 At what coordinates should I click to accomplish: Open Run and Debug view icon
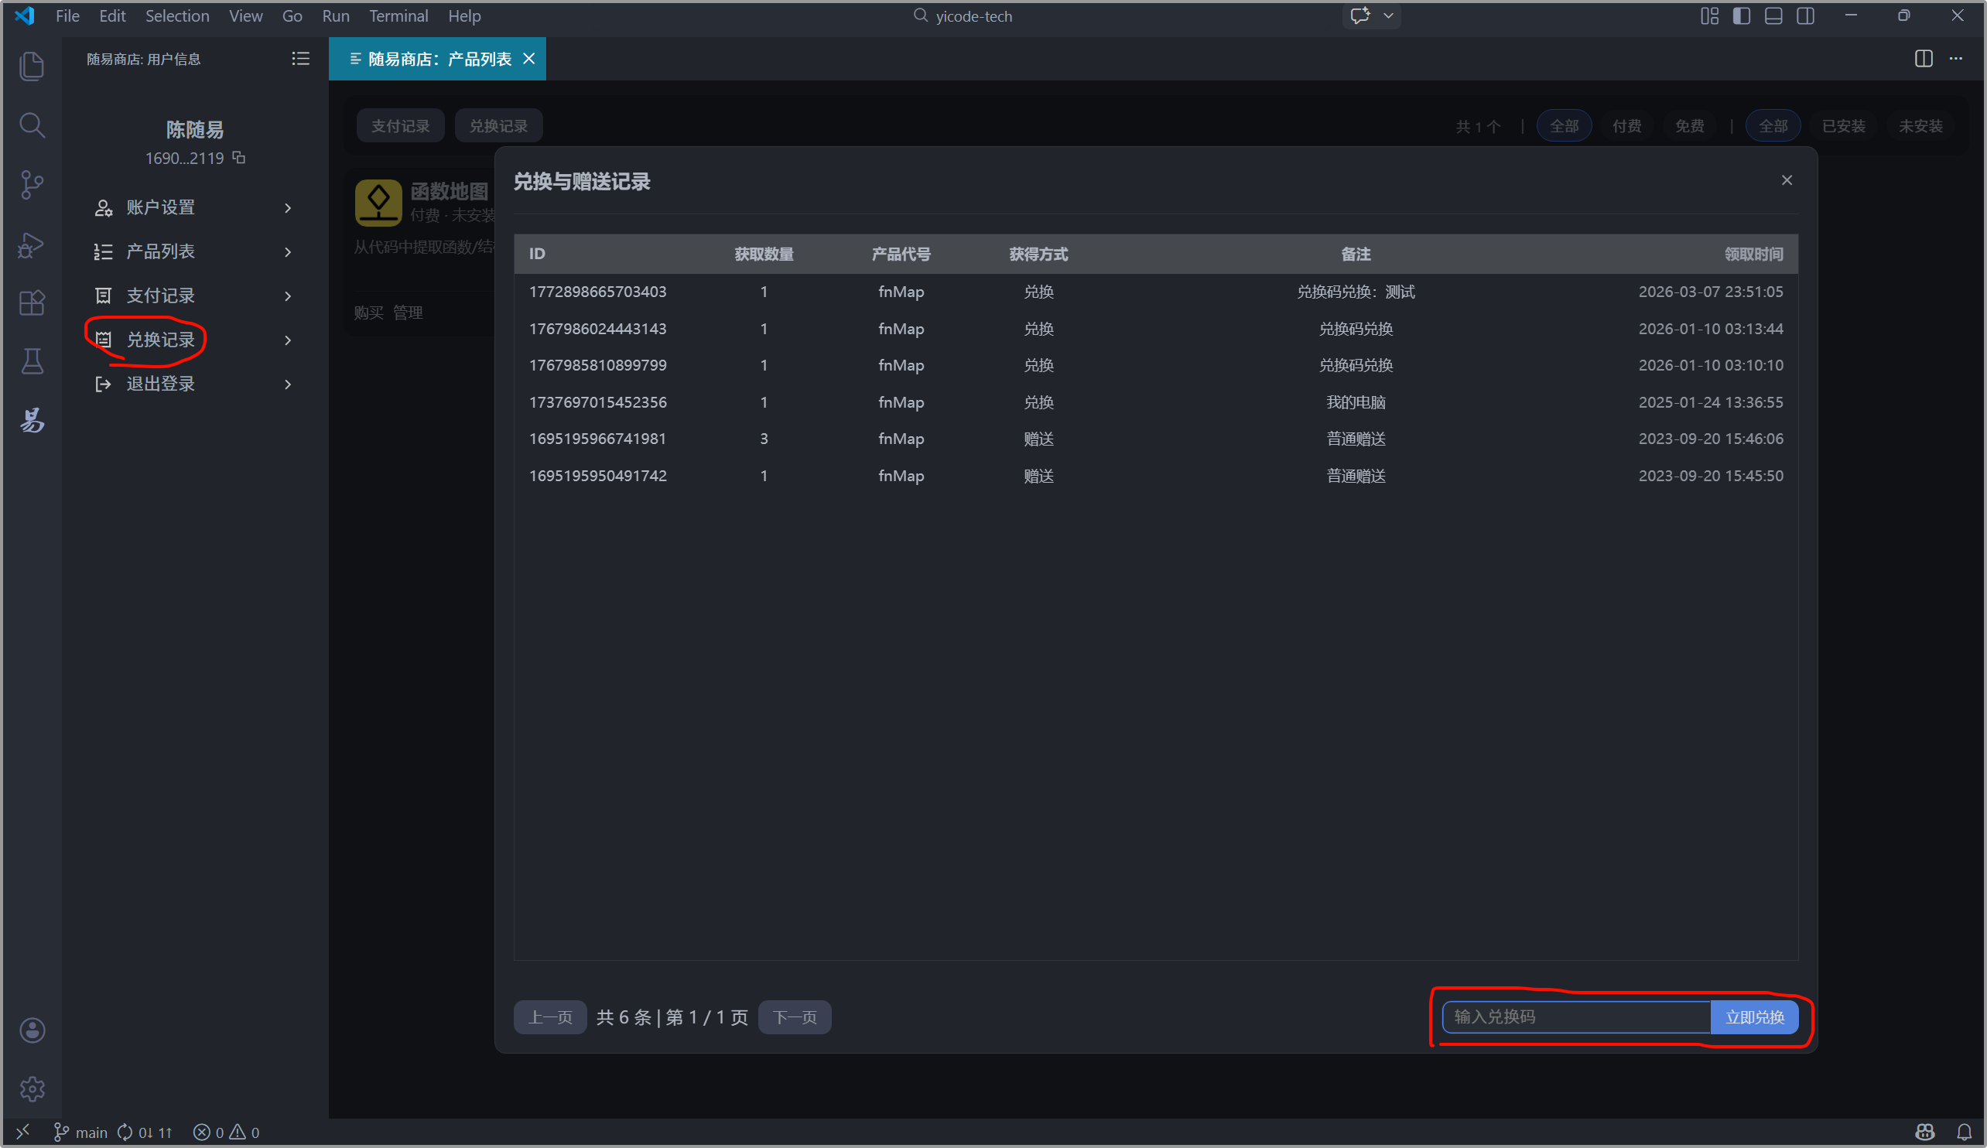[32, 244]
